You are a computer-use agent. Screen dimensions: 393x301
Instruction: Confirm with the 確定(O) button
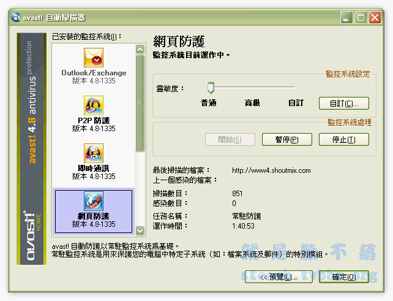click(344, 277)
